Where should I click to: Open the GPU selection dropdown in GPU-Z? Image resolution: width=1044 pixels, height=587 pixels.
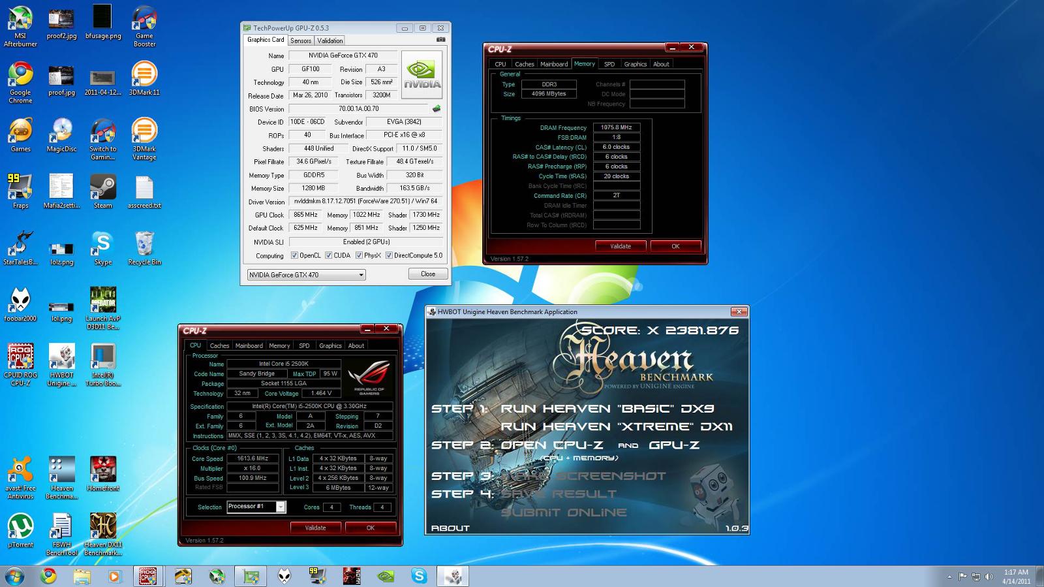tap(306, 275)
